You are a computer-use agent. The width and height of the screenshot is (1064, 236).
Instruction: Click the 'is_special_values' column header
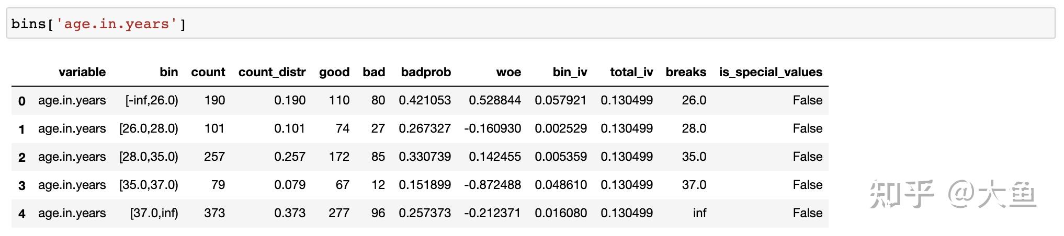(x=770, y=72)
